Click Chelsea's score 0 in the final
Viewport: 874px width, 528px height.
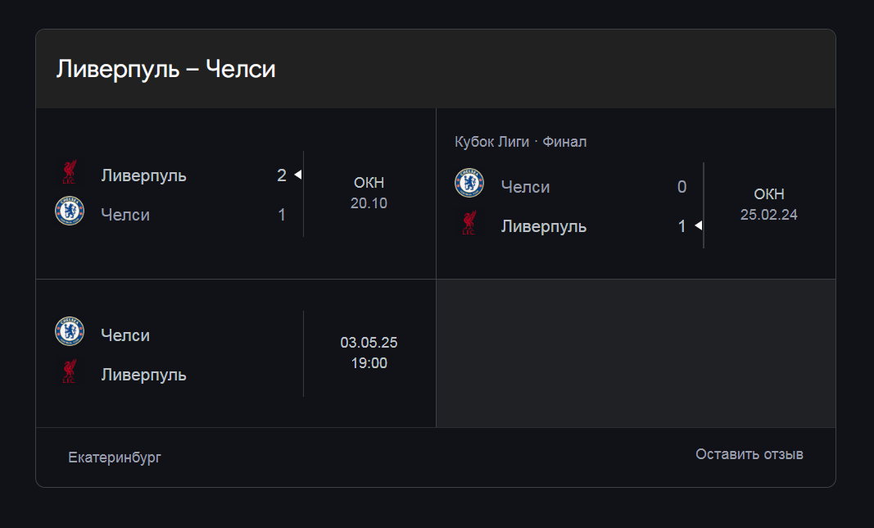(682, 187)
